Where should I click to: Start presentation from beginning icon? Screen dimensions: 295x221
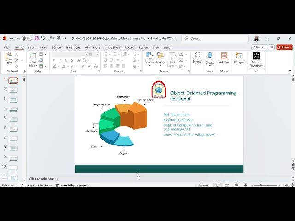tap(59, 38)
